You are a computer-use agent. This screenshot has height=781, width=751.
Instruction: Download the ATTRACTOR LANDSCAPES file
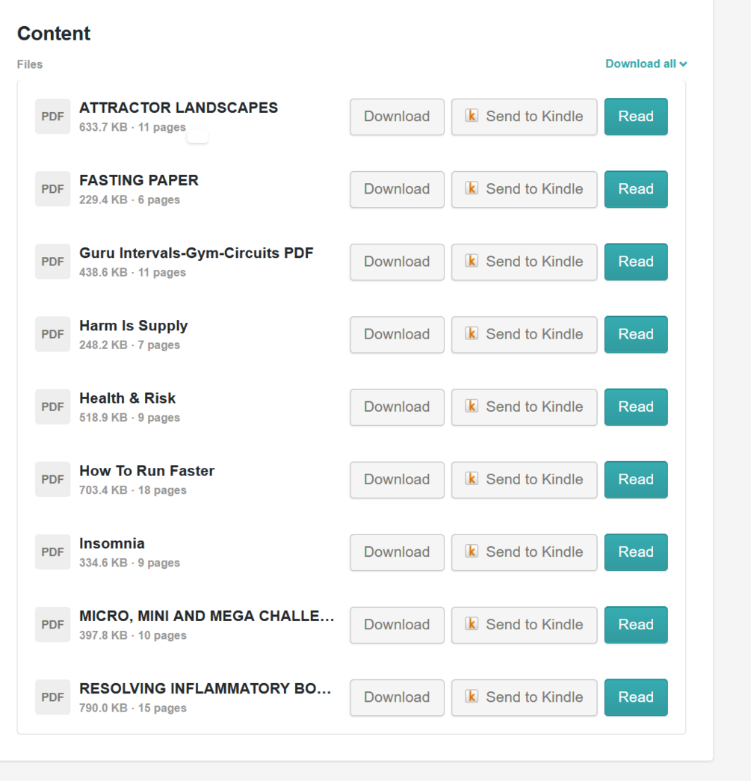(x=397, y=117)
